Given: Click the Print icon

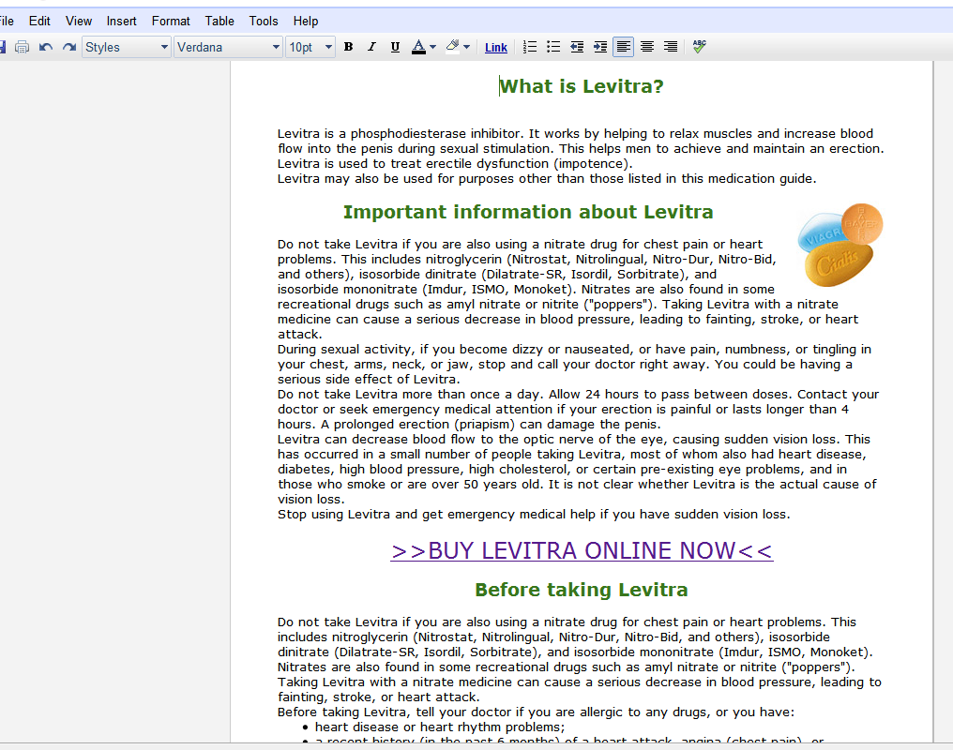Looking at the screenshot, I should point(22,47).
